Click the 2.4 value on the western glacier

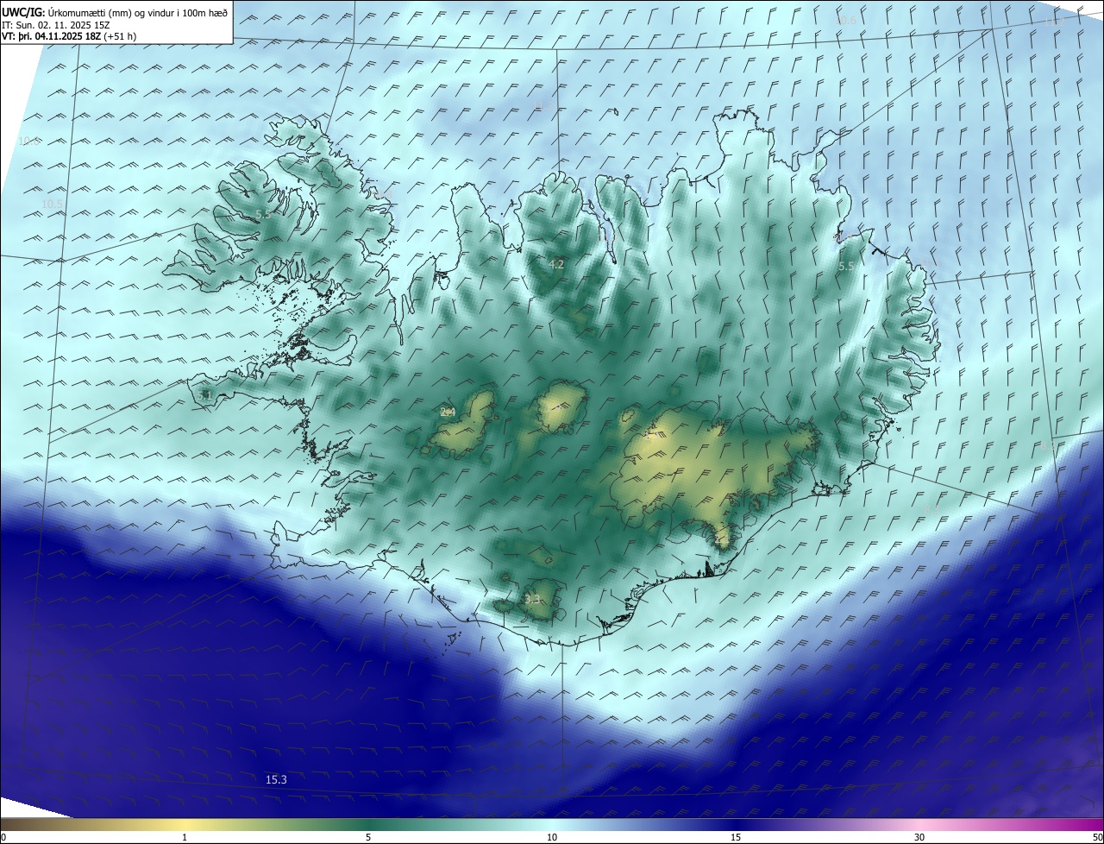tap(448, 413)
